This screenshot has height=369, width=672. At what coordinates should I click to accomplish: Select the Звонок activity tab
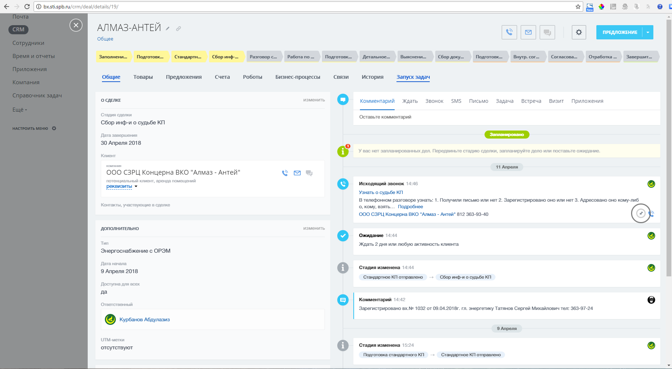pyautogui.click(x=434, y=101)
